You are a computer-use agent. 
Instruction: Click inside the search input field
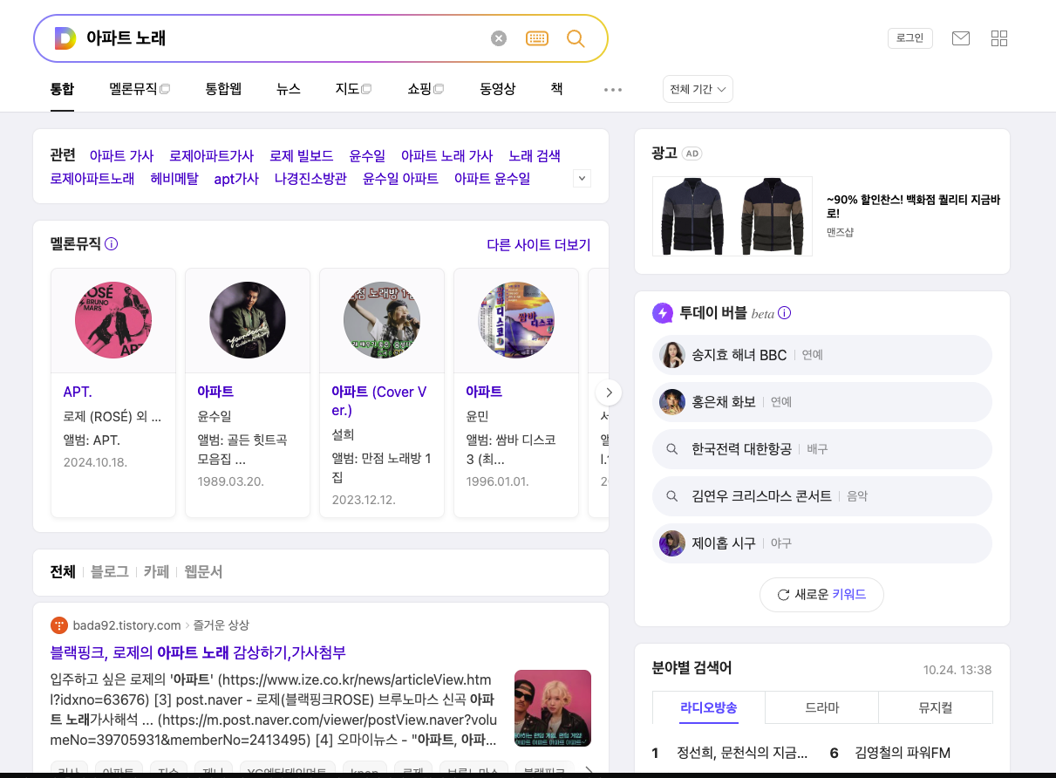[x=262, y=38]
